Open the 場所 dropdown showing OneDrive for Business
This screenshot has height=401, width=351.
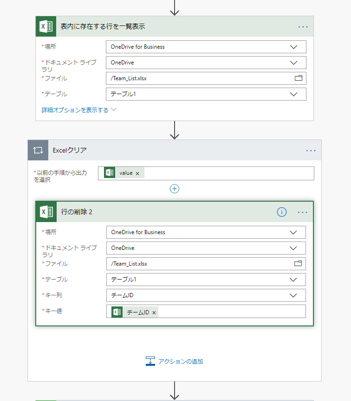293,46
